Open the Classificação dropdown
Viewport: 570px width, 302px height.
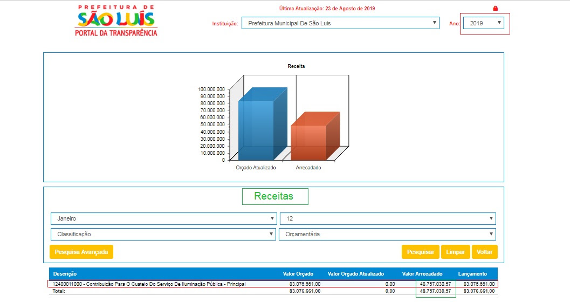(163, 234)
